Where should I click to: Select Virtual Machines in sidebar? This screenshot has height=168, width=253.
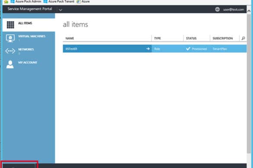(x=29, y=38)
